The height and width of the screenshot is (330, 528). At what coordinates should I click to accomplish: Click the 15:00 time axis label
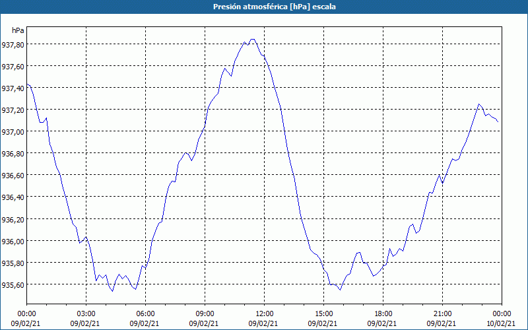click(x=323, y=314)
